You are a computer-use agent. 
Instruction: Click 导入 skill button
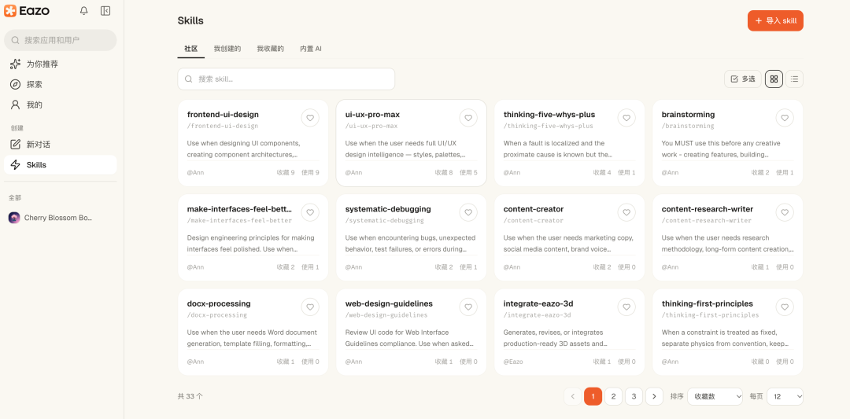coord(775,20)
